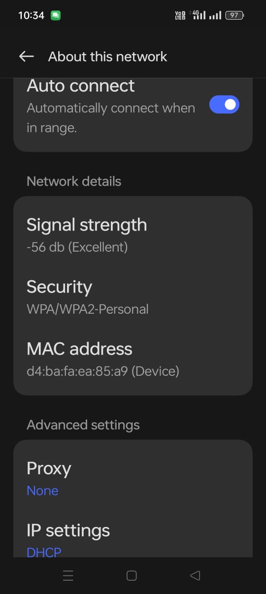Screen dimensions: 266x594
Task: Tap the green notification icon in status bar
Action: point(56,15)
